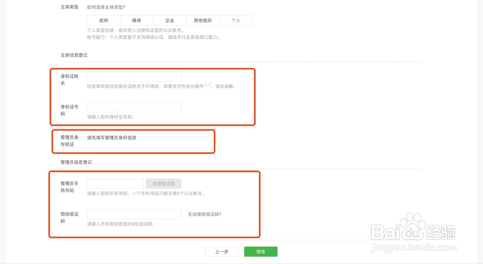
Task: Focus the 身份证姓名 input field
Action: [134, 76]
